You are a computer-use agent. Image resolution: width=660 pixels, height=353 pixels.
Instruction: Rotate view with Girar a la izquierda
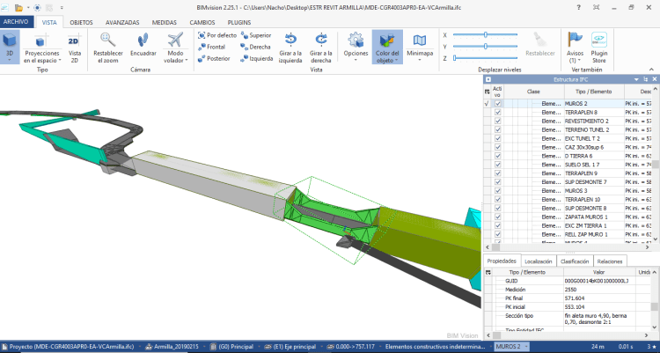coord(291,40)
